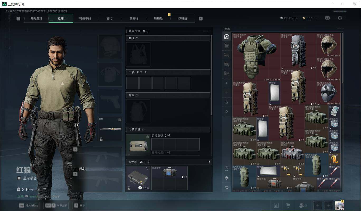
Task: Open the statistics bar chart icon
Action: [x=277, y=205]
